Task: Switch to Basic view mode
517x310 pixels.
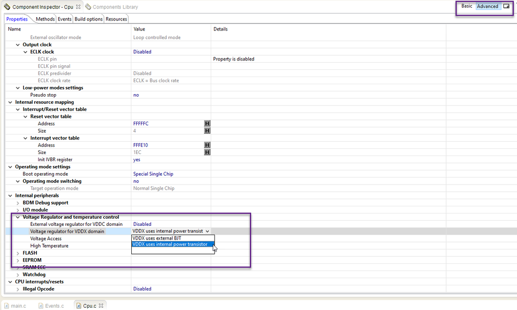Action: point(467,6)
